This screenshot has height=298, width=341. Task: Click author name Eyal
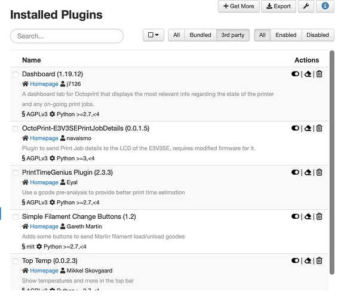[72, 182]
